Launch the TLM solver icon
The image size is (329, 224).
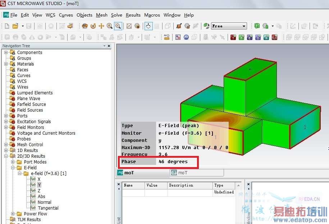tap(274, 37)
